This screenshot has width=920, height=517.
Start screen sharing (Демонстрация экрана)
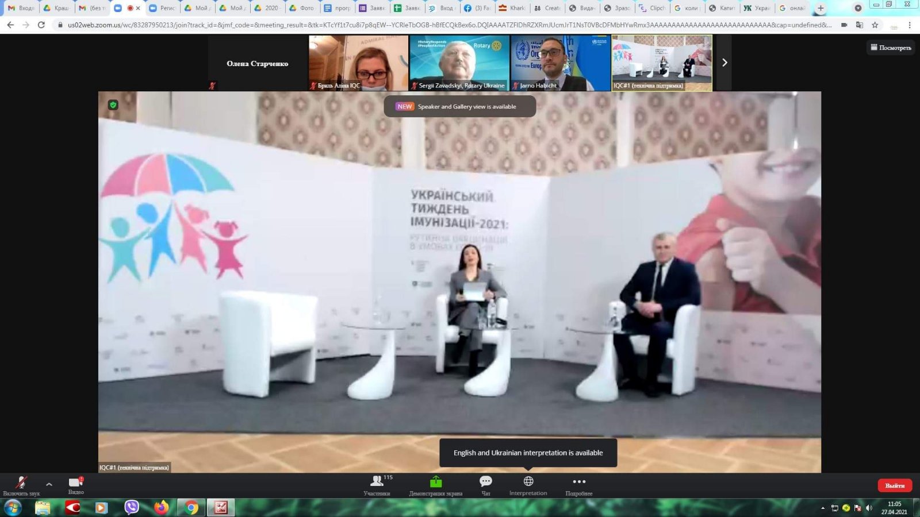click(x=435, y=484)
